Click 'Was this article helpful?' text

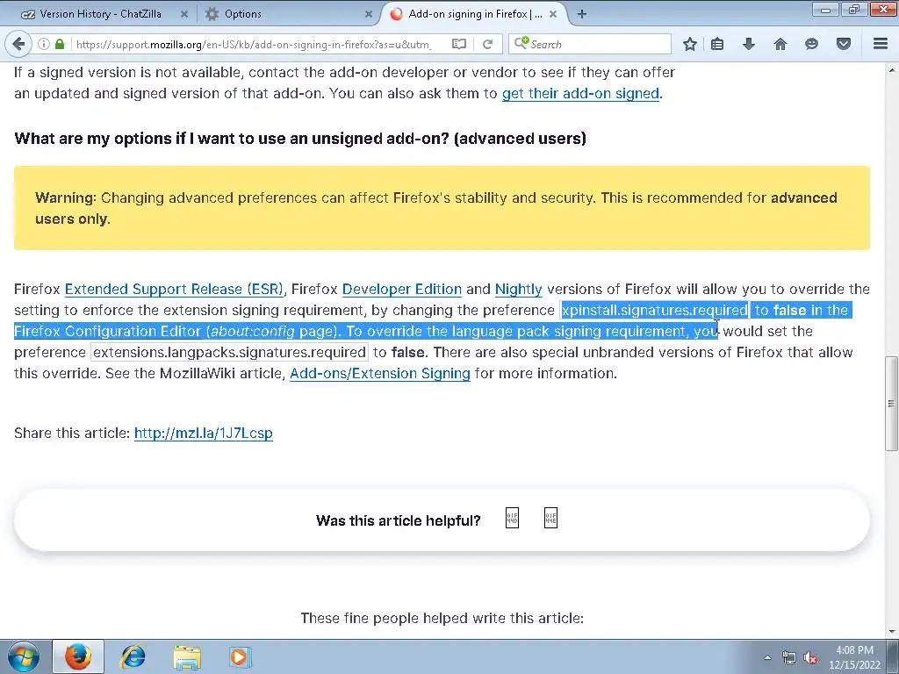[x=398, y=520]
